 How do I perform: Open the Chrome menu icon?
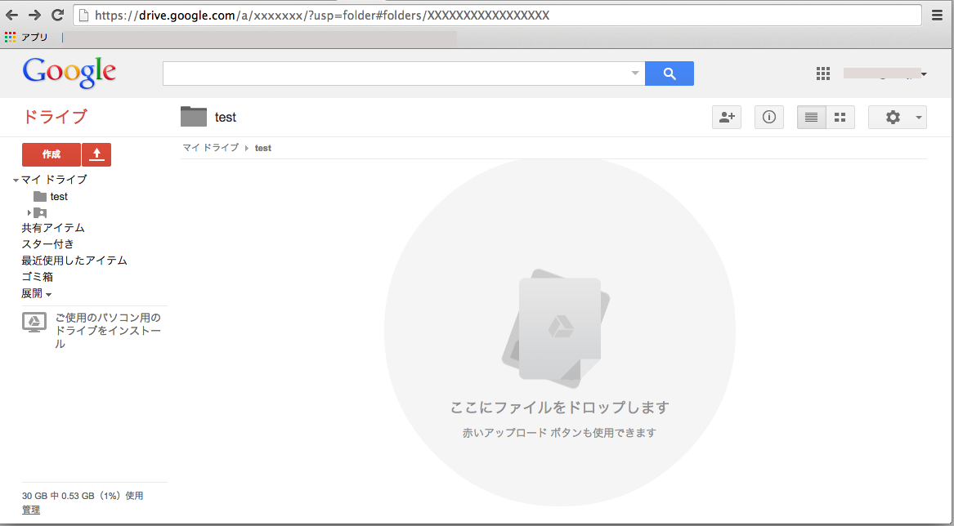coord(936,14)
